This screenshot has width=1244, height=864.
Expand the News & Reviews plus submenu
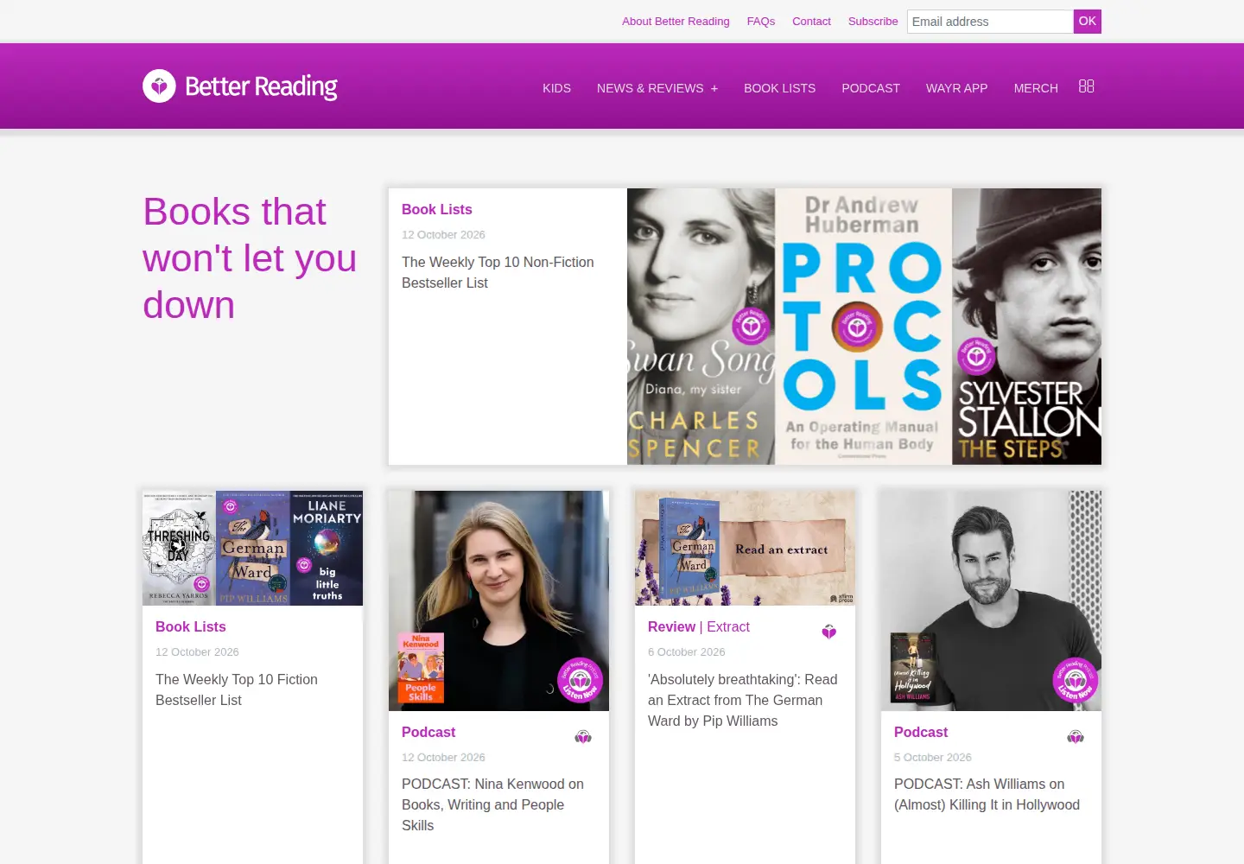pyautogui.click(x=714, y=88)
